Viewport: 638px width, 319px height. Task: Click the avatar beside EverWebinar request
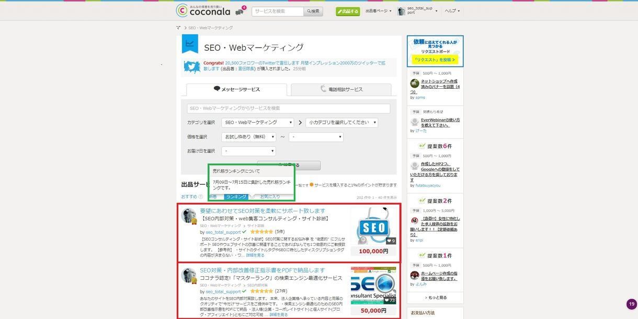415,122
